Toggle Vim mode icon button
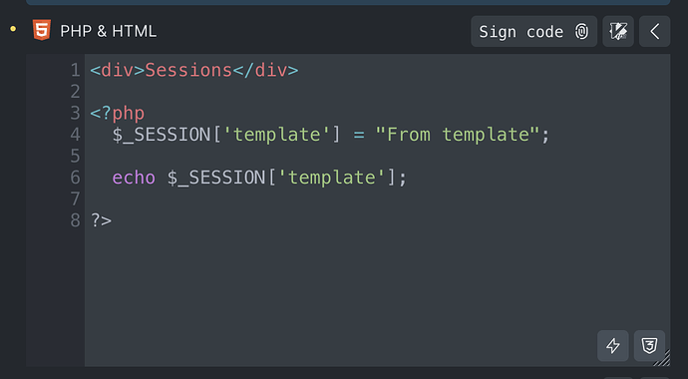688x379 pixels. click(x=618, y=31)
